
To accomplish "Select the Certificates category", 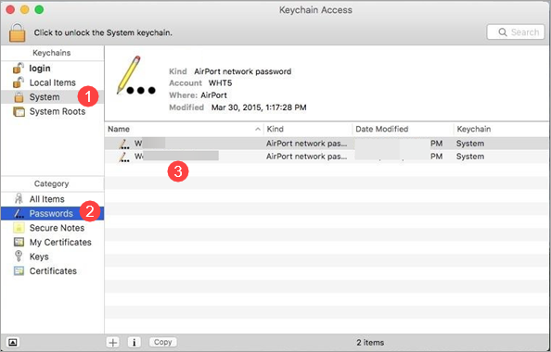I will [x=52, y=270].
